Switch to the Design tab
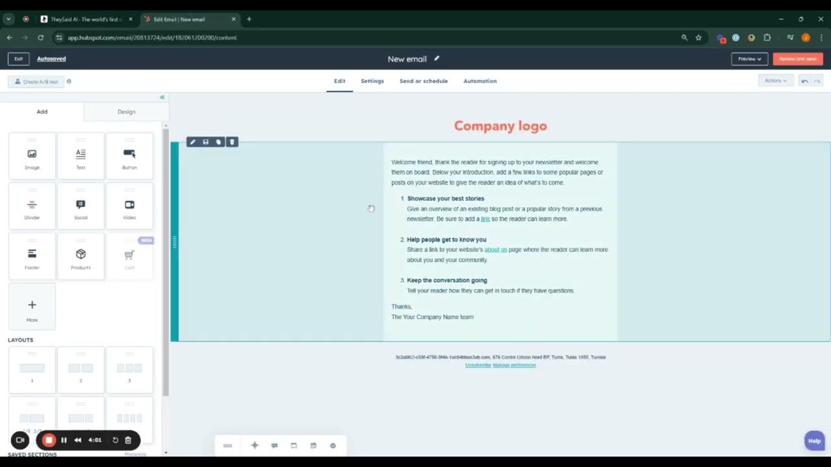831x467 pixels. 127,112
